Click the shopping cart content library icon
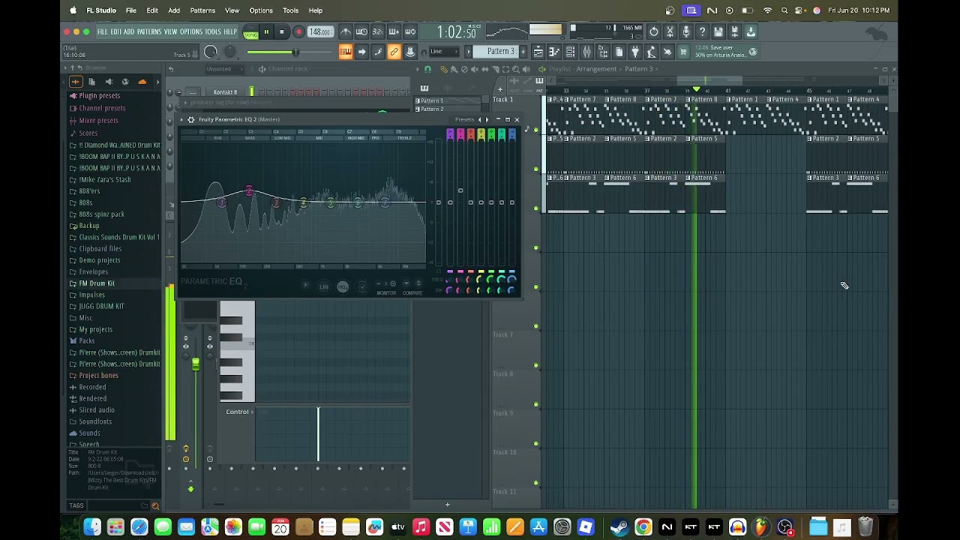This screenshot has width=960, height=540. 683,52
